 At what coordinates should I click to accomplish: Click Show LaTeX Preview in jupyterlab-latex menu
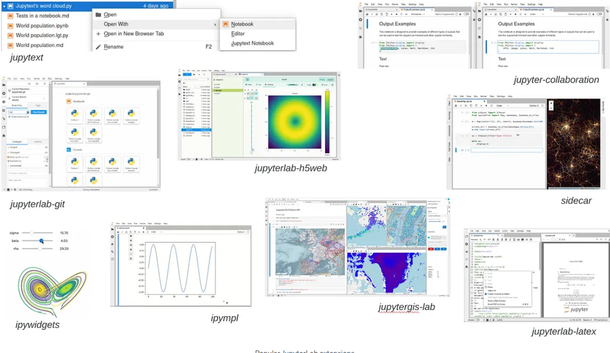pos(496,301)
